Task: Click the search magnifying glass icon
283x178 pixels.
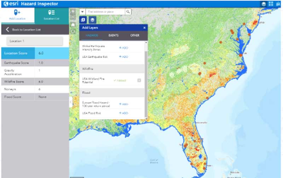Action: pyautogui.click(x=128, y=12)
